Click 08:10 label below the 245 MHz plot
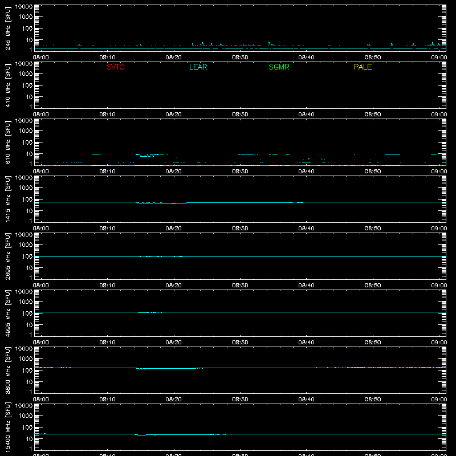This screenshot has height=456, width=456. [107, 58]
